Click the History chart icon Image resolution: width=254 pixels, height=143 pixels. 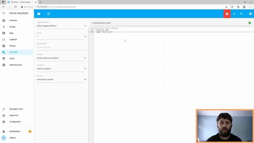[4, 46]
